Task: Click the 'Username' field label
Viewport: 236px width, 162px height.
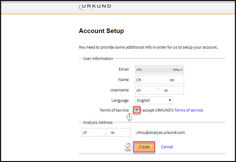Action: coord(119,90)
